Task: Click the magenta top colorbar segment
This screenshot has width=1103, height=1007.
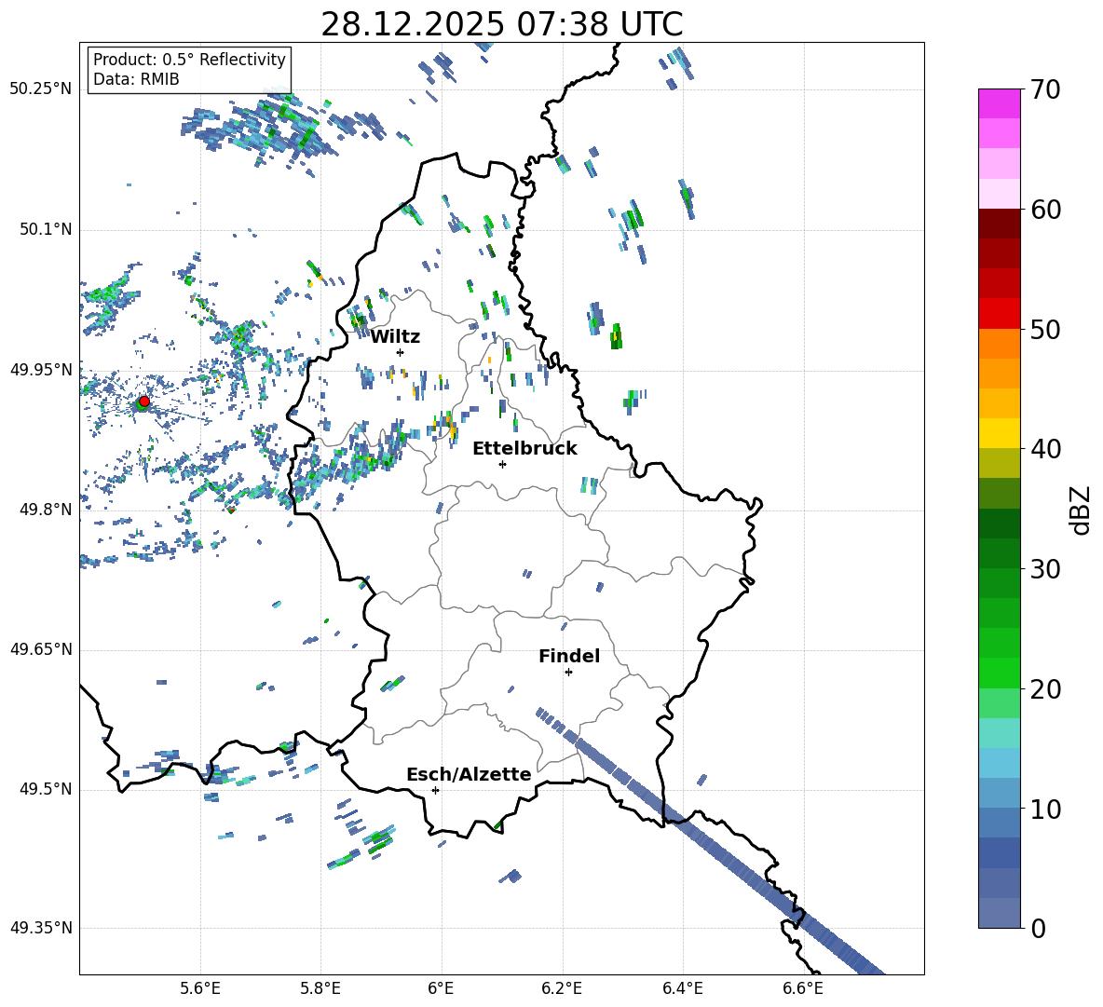Action: [x=999, y=103]
